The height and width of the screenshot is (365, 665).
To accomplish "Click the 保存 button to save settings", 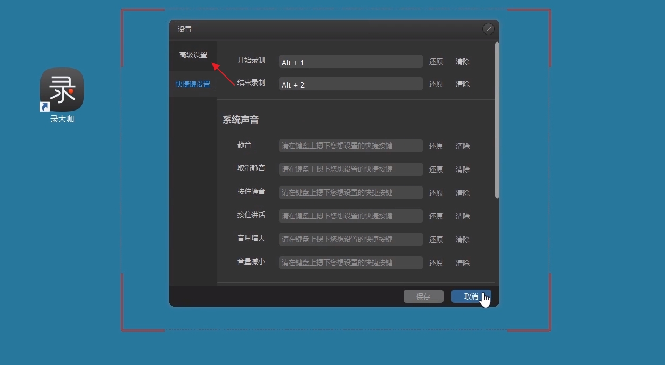I will pos(423,296).
